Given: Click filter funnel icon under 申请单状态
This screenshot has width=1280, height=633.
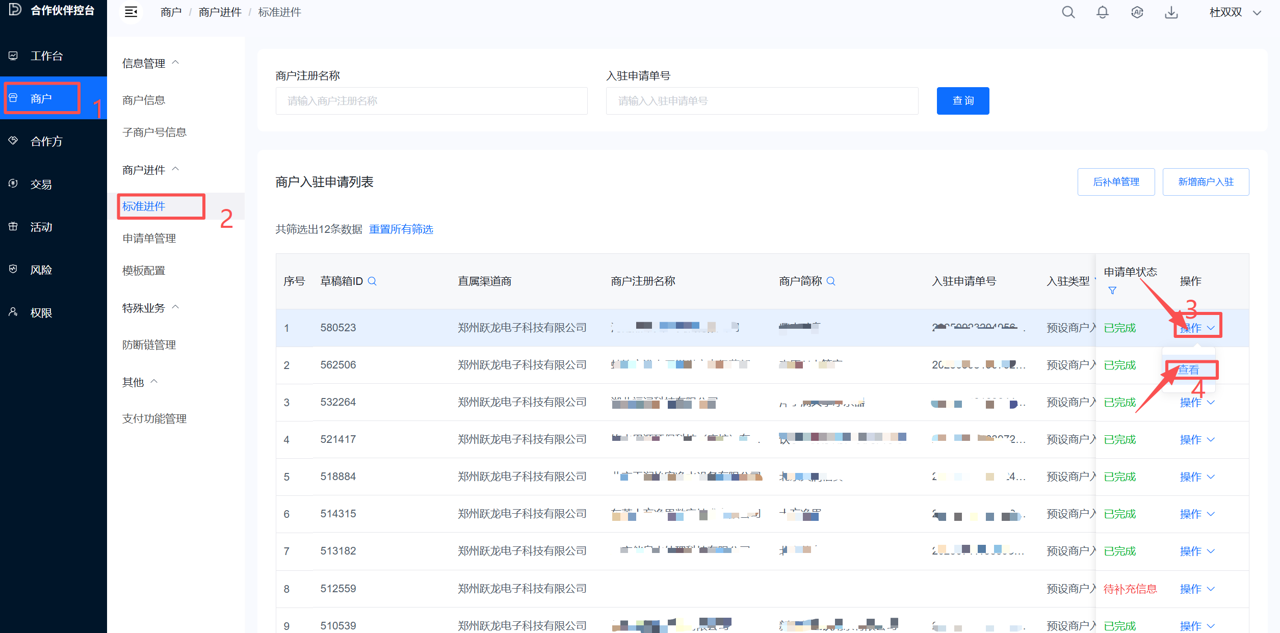Looking at the screenshot, I should 1112,290.
